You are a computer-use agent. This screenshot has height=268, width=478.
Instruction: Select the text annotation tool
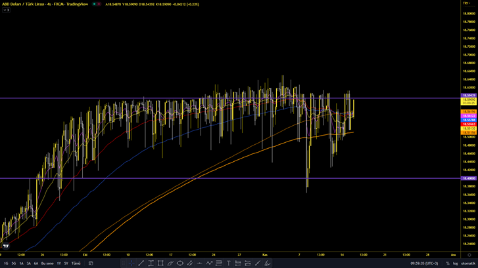[229, 263]
